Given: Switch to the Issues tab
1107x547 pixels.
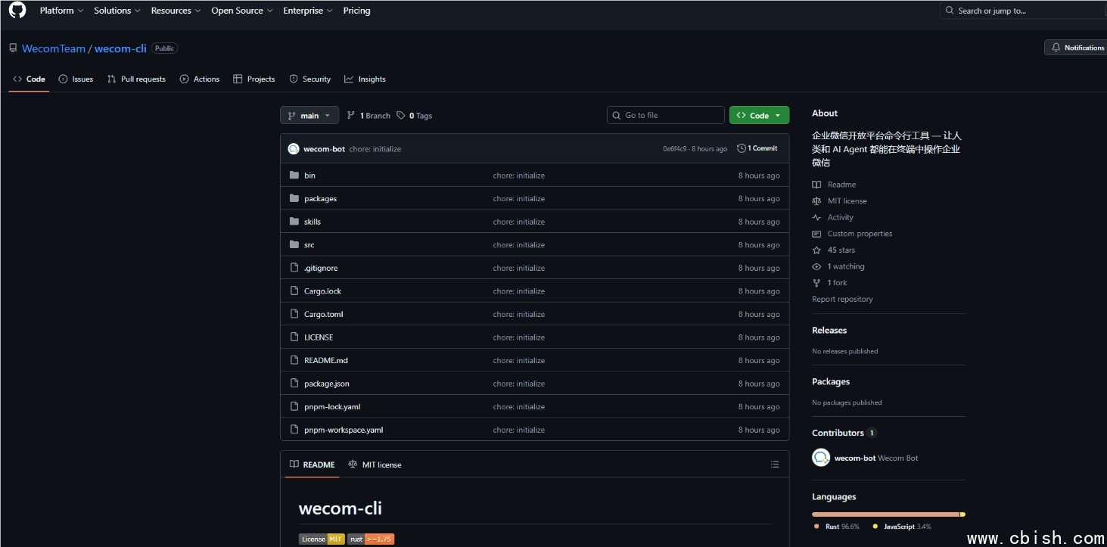Looking at the screenshot, I should (76, 79).
